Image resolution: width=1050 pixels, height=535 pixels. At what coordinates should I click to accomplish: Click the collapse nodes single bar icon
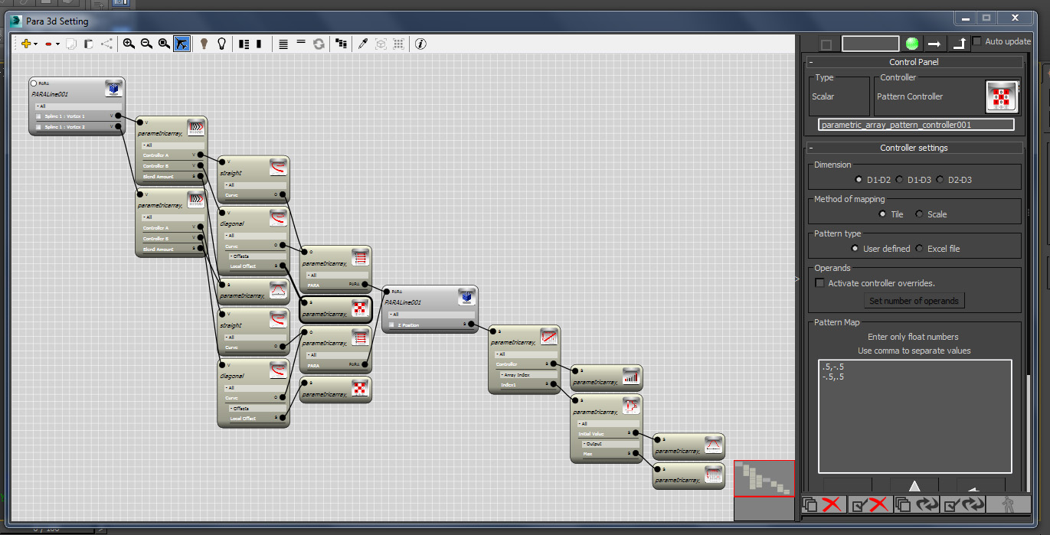tap(259, 44)
